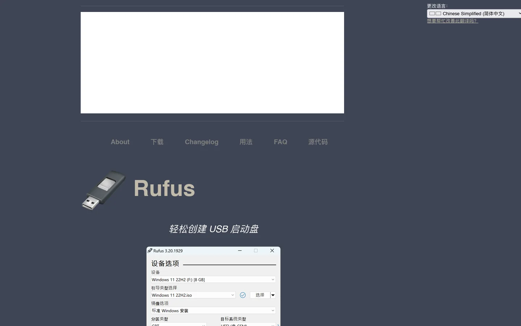
Task: Click the black arrow beside 选择 button
Action: click(x=273, y=295)
